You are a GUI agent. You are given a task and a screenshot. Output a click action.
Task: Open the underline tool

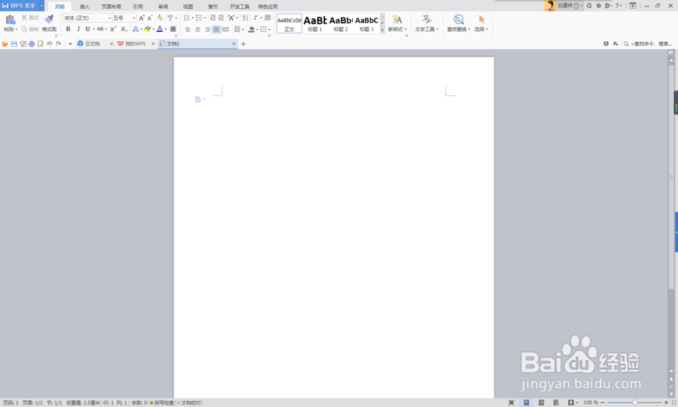(x=87, y=29)
